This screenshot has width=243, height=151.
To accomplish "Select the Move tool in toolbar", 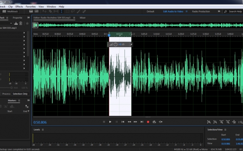I will (45, 11).
